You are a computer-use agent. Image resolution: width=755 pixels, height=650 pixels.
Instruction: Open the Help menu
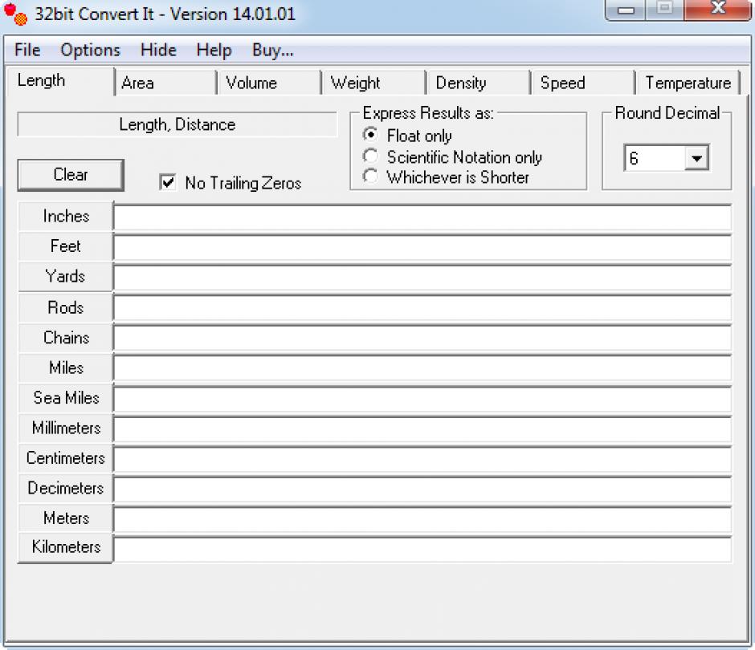[x=214, y=50]
